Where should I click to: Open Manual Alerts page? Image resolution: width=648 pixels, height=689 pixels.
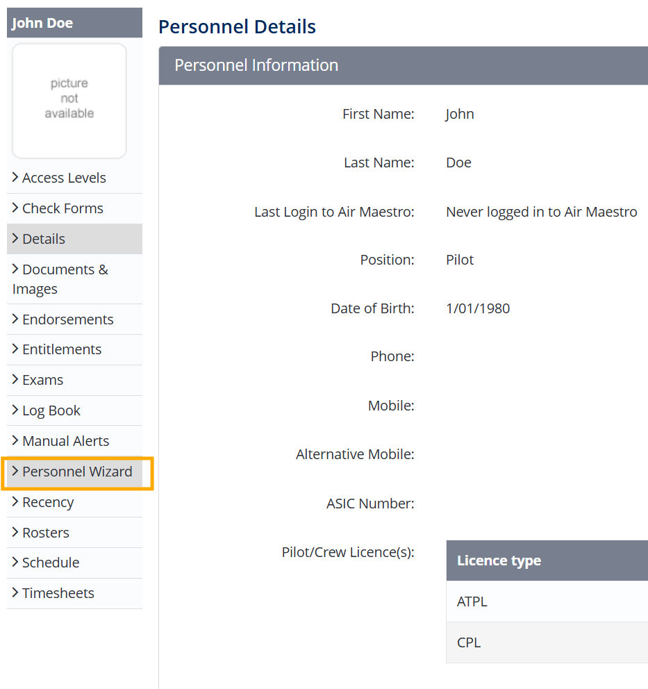pos(65,441)
